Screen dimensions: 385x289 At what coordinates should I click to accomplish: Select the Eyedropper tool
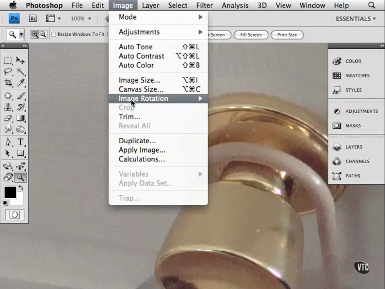point(20,83)
